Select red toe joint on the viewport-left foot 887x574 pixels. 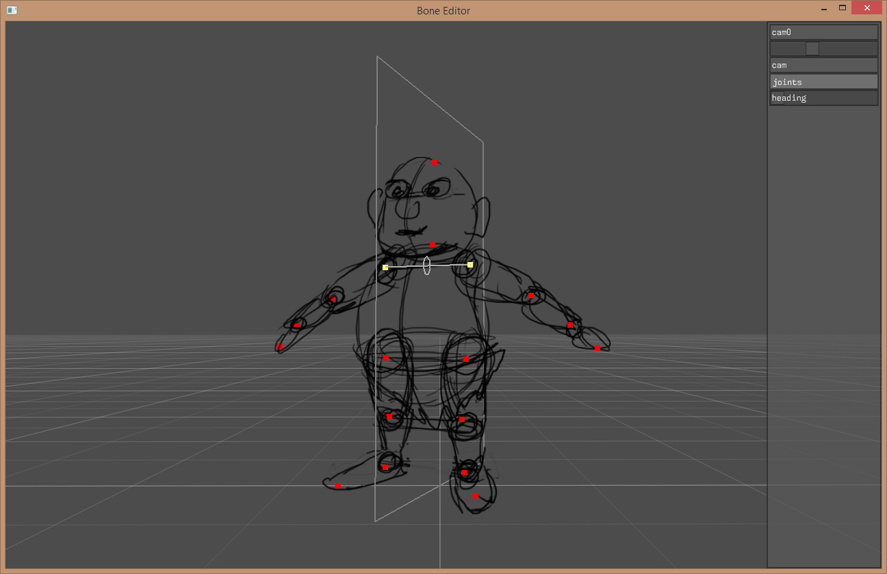337,485
